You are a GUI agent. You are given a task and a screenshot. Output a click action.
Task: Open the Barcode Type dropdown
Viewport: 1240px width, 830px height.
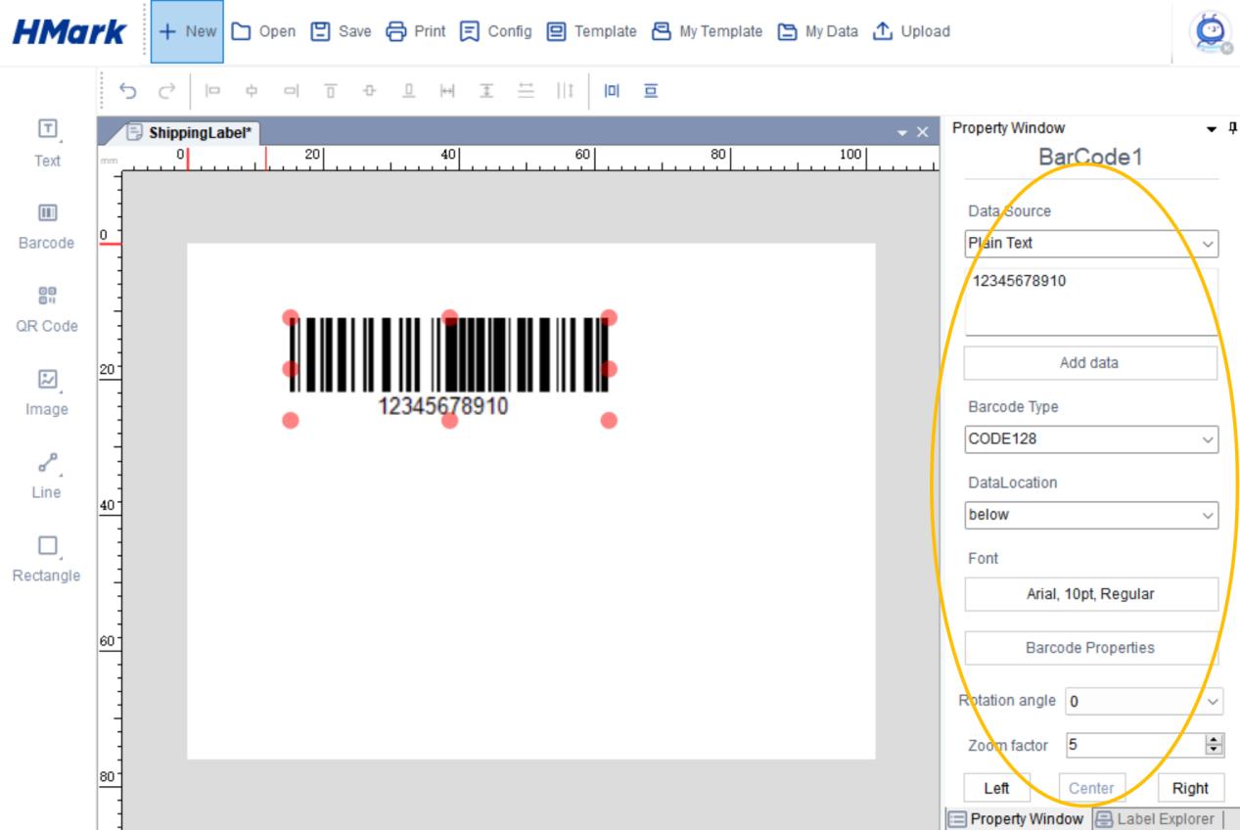[1091, 439]
